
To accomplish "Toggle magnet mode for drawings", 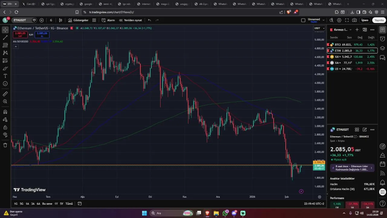I will point(5,112).
